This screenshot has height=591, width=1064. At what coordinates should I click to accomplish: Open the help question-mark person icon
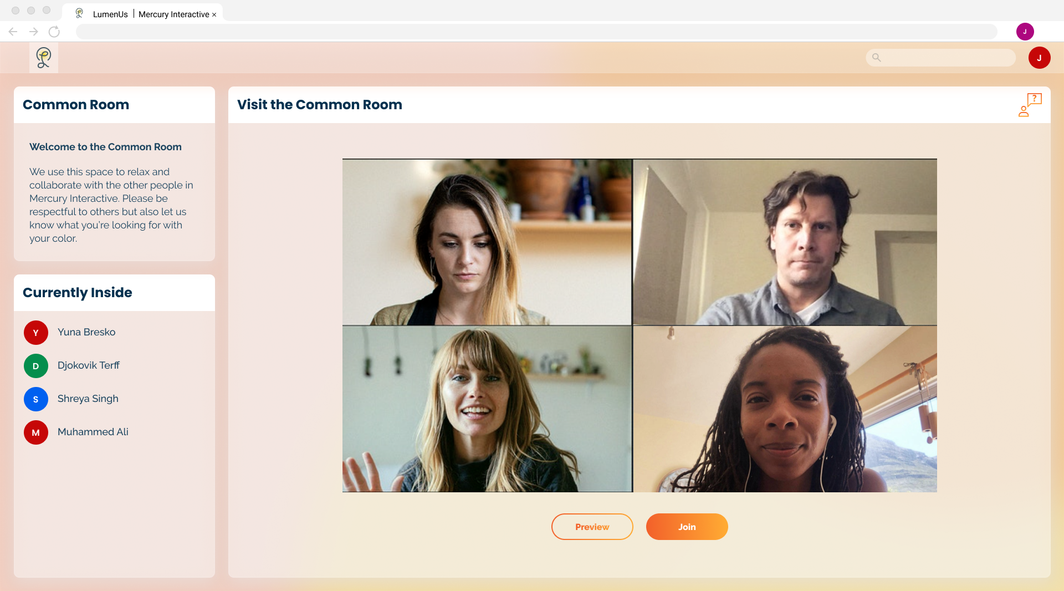[1030, 105]
